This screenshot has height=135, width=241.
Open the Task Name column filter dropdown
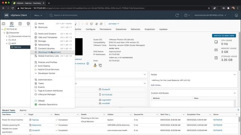(25, 114)
